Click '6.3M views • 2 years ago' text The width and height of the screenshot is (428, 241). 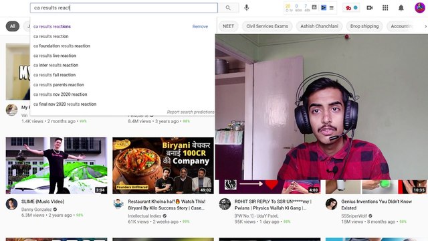47,215
